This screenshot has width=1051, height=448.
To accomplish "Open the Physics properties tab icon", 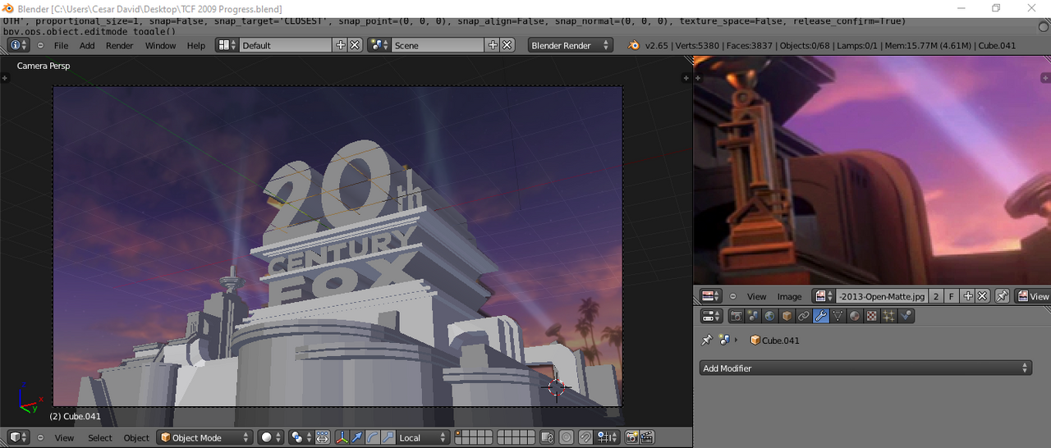I will tap(906, 316).
